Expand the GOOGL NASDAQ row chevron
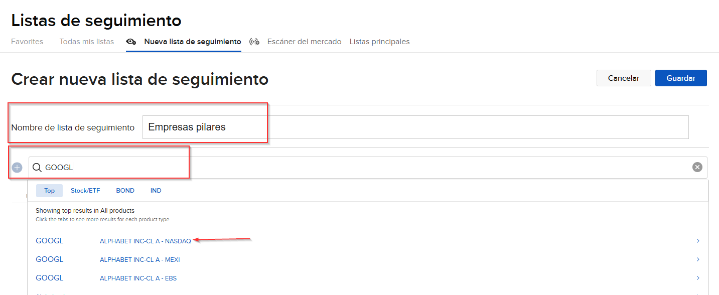The width and height of the screenshot is (719, 295). pos(698,240)
